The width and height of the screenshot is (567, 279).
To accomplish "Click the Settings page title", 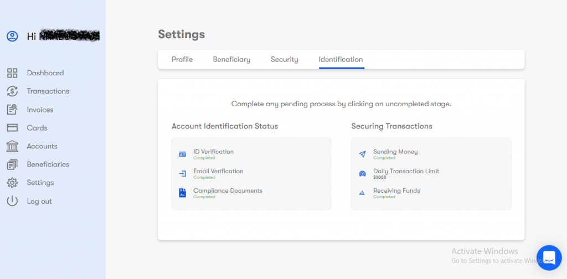I will pyautogui.click(x=182, y=34).
